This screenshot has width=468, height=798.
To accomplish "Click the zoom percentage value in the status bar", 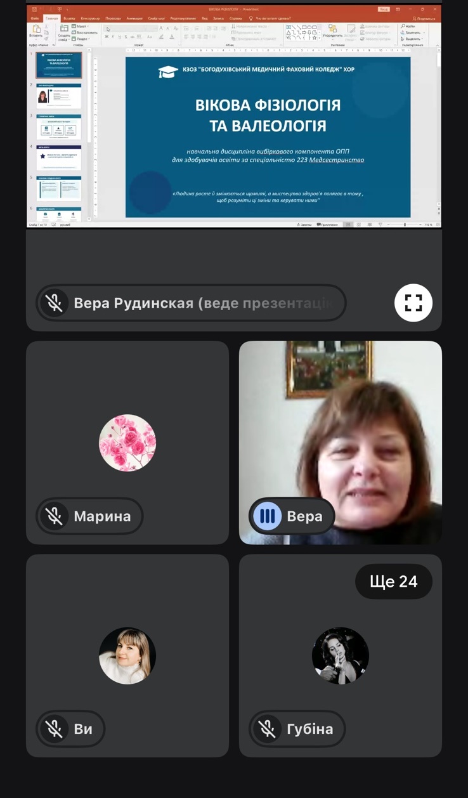I will pyautogui.click(x=428, y=225).
